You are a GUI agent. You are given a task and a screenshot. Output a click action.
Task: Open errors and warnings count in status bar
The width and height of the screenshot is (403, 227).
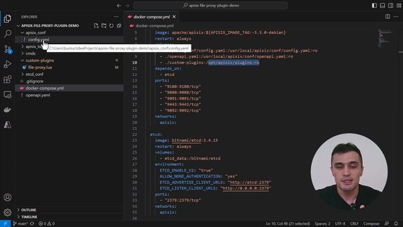47,224
